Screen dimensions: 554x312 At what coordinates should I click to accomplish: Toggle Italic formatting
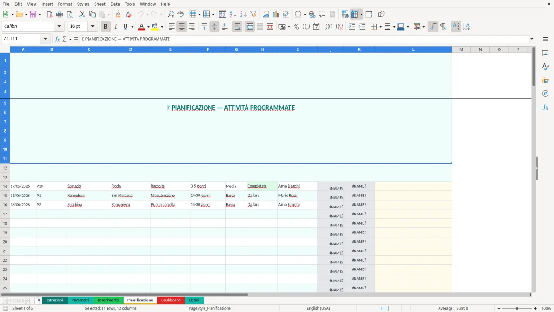point(115,27)
